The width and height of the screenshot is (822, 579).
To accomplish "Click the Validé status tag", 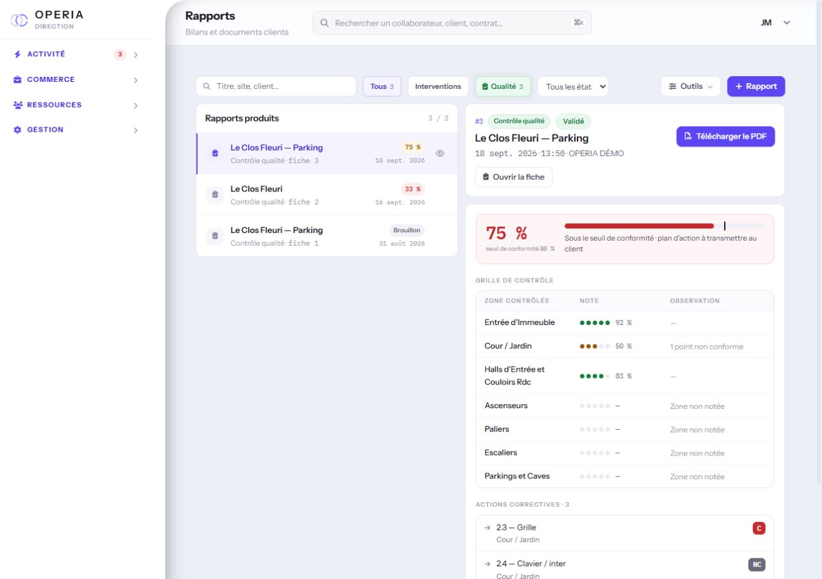I will click(x=573, y=121).
